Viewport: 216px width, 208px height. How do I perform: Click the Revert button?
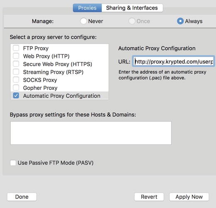click(149, 197)
